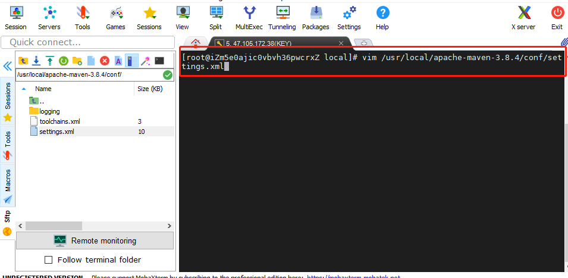Click the rename 'A' file icon
The image size is (568, 278).
click(118, 61)
